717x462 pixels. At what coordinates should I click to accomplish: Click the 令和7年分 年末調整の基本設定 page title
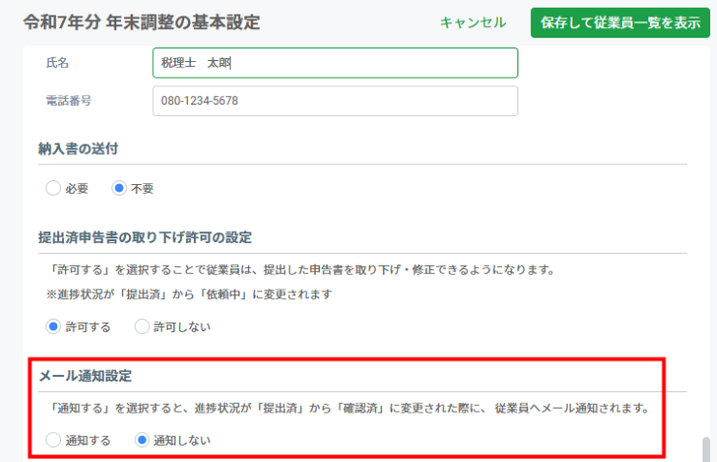point(141,21)
